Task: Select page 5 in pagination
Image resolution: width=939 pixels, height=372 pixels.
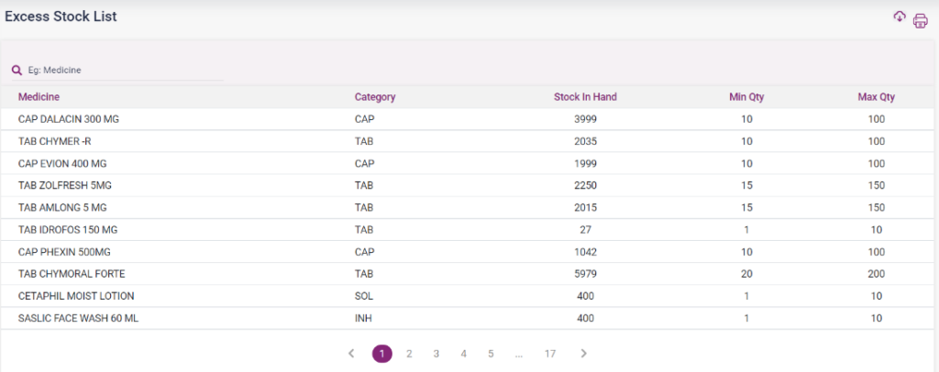Action: click(x=491, y=354)
